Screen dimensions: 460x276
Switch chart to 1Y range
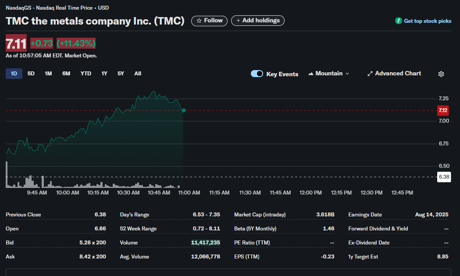click(x=104, y=74)
